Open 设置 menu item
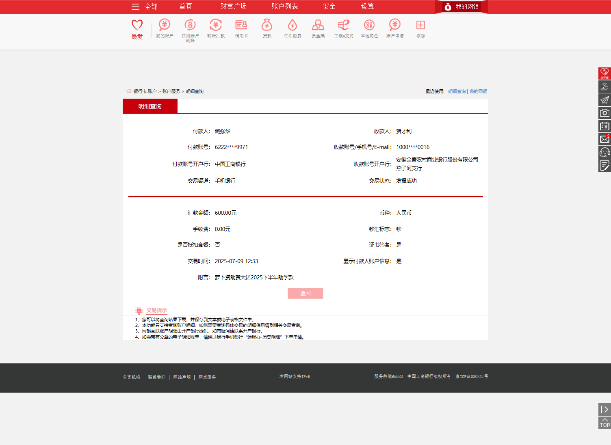 pyautogui.click(x=367, y=6)
